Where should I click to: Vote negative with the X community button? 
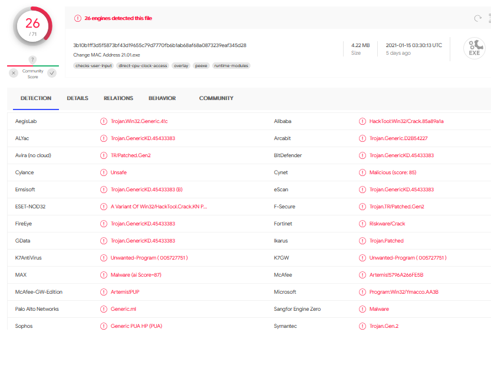(14, 73)
